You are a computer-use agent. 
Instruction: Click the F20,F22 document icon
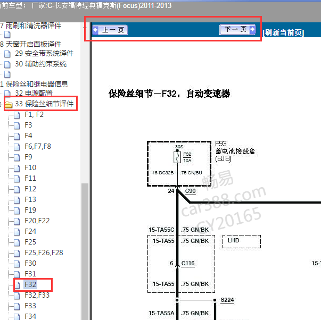17,221
